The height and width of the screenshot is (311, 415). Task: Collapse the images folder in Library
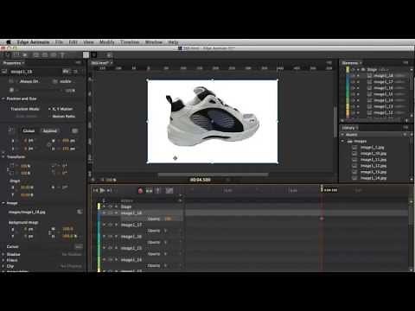pos(342,141)
